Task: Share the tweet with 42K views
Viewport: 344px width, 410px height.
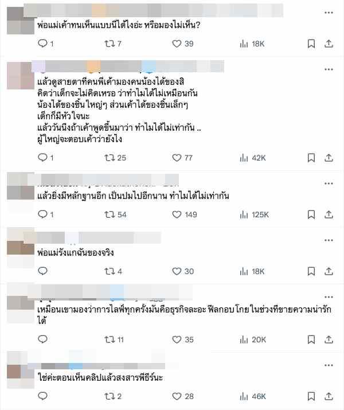Action: (329, 158)
